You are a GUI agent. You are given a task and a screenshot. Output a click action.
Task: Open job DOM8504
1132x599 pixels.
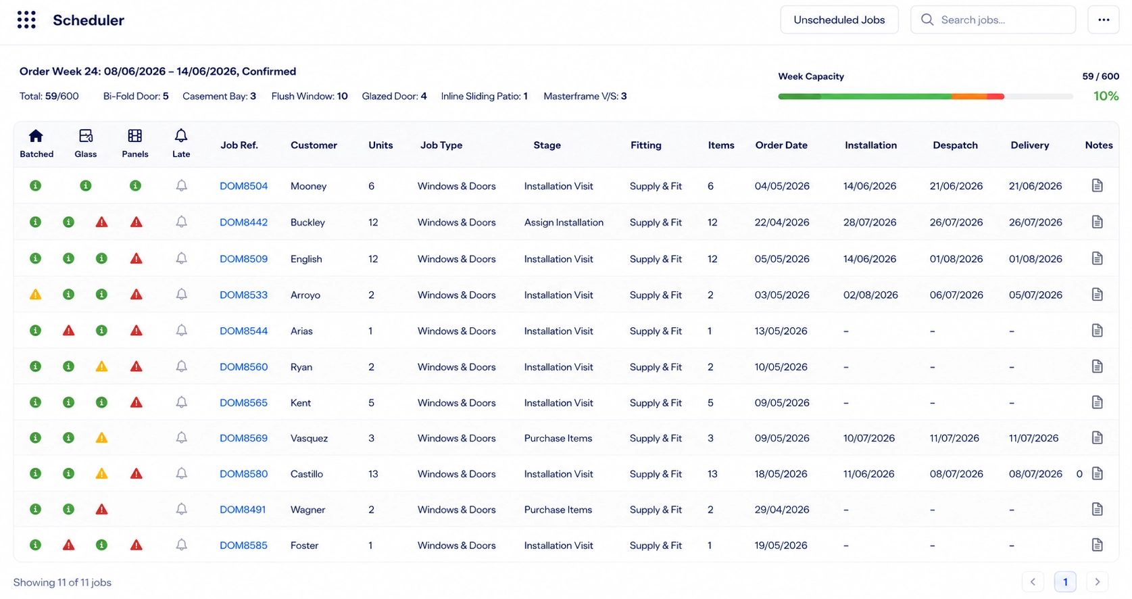[x=243, y=186]
